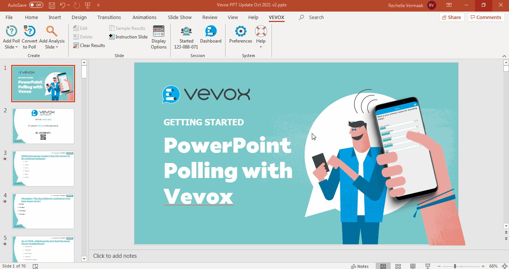Switch to Normal view icon
The width and height of the screenshot is (509, 269).
(x=383, y=266)
